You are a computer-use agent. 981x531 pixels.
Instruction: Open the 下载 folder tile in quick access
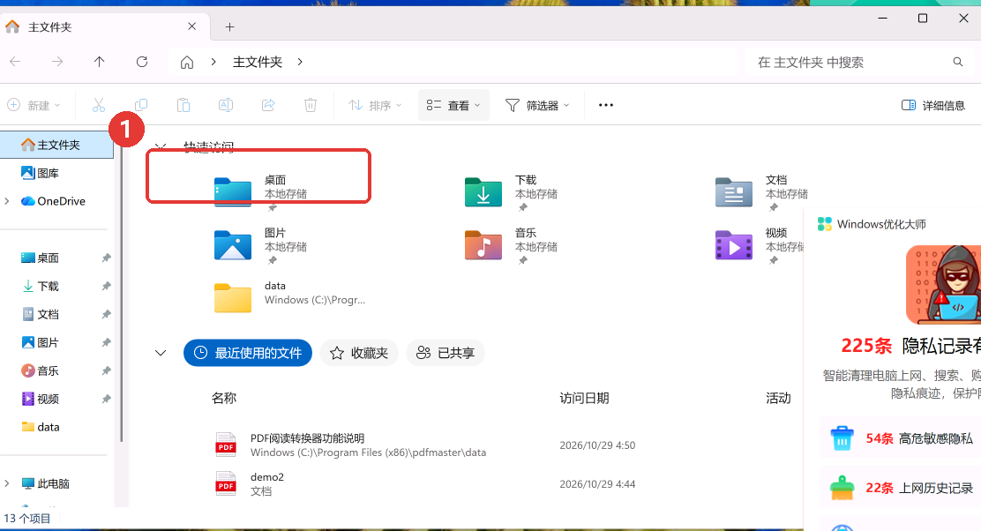click(511, 194)
